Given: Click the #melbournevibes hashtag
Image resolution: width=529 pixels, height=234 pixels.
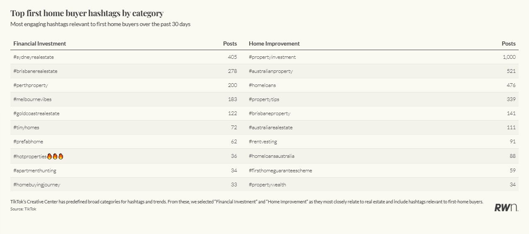Looking at the screenshot, I should pos(32,99).
